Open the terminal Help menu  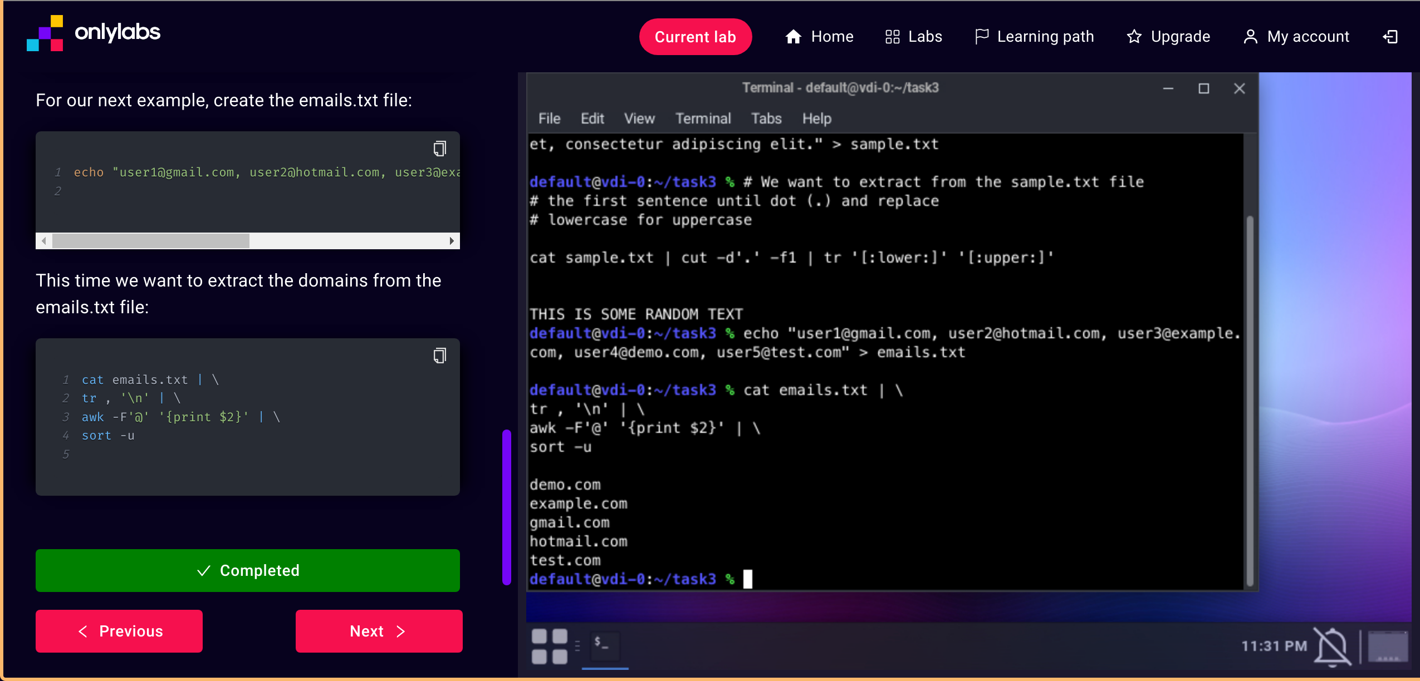coord(816,119)
